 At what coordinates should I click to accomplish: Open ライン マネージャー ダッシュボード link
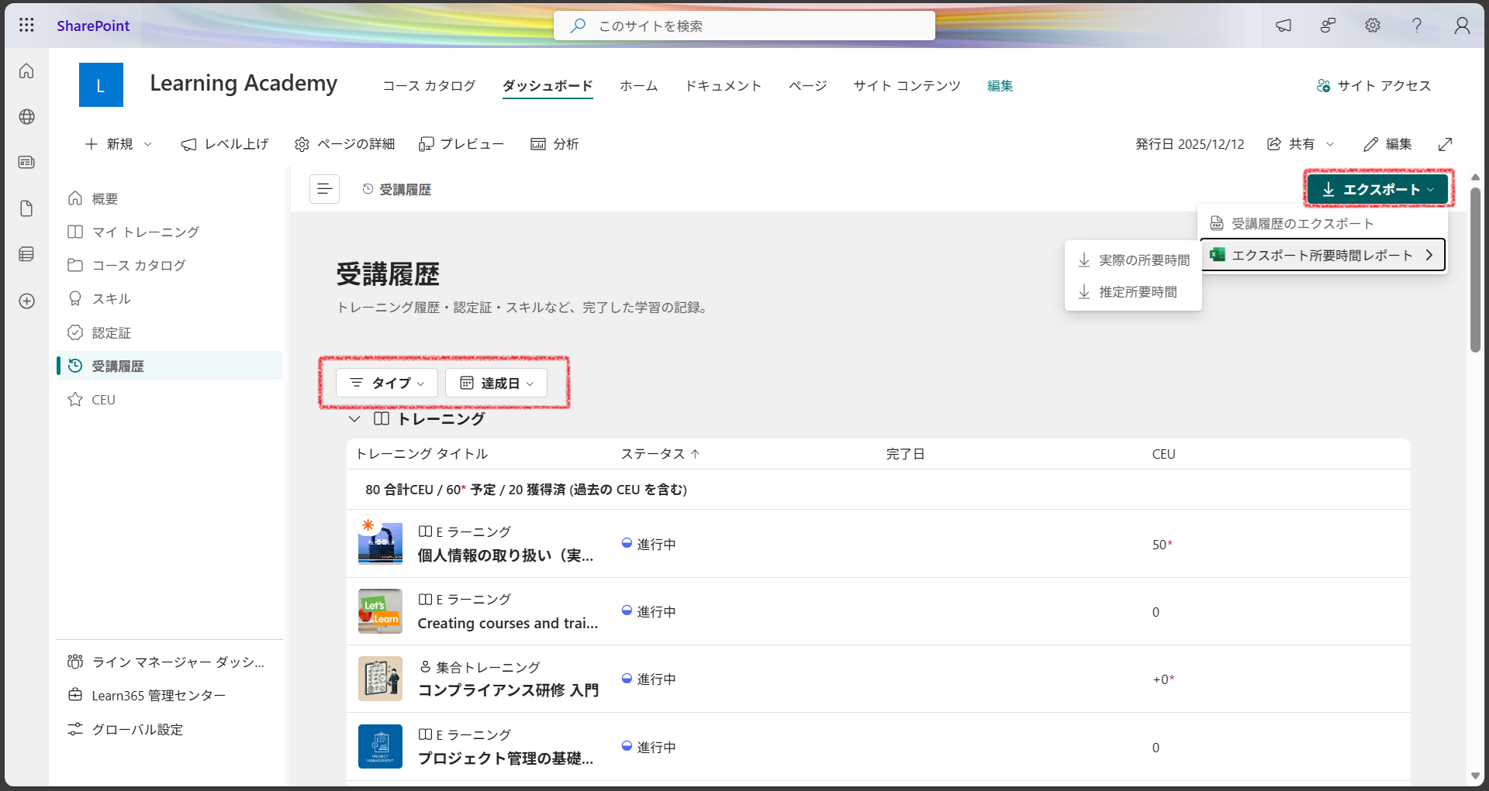tap(170, 662)
